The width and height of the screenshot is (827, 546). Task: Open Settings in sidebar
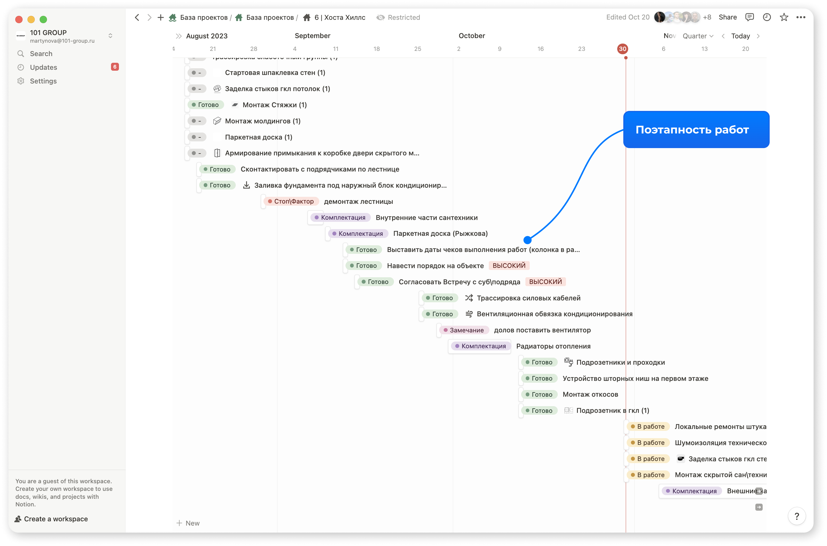tap(43, 81)
